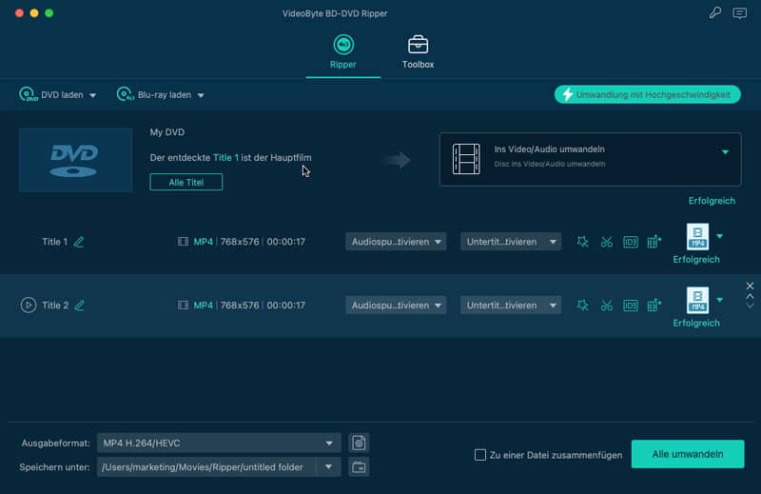Open output format settings icon
This screenshot has width=761, height=494.
tap(359, 443)
